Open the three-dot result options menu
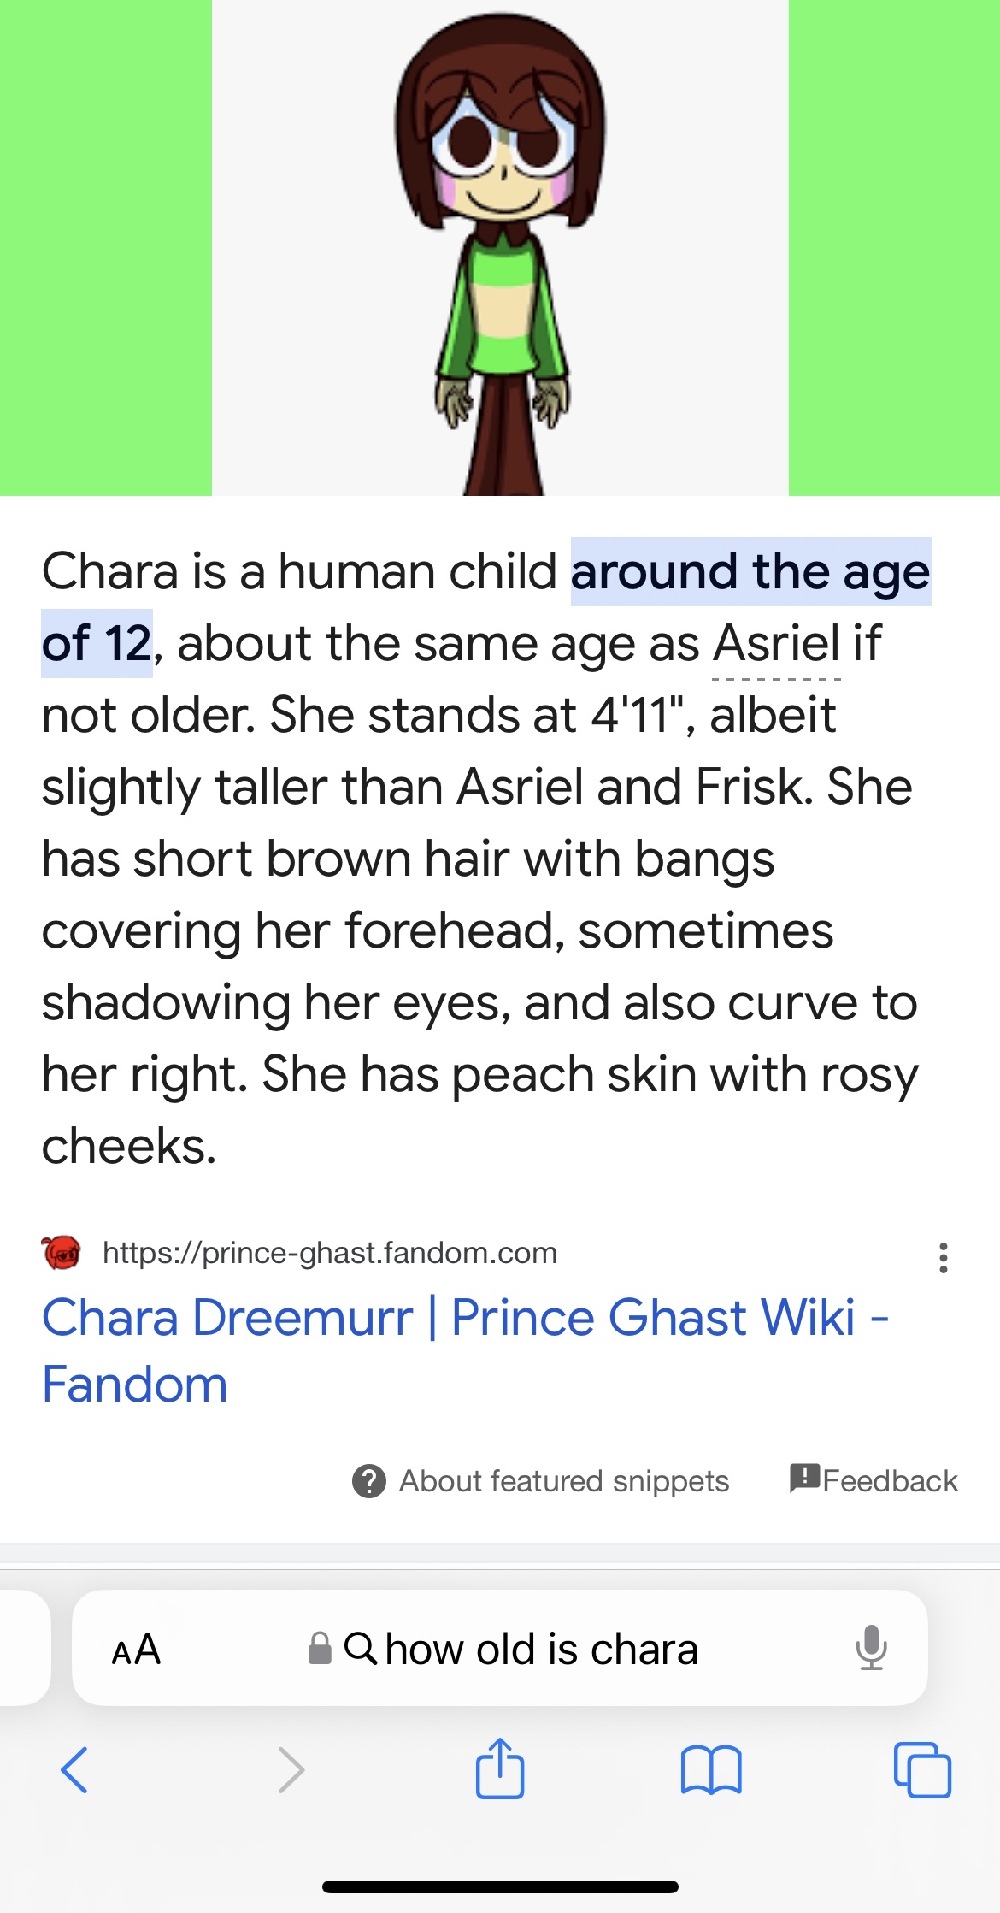 [943, 1258]
